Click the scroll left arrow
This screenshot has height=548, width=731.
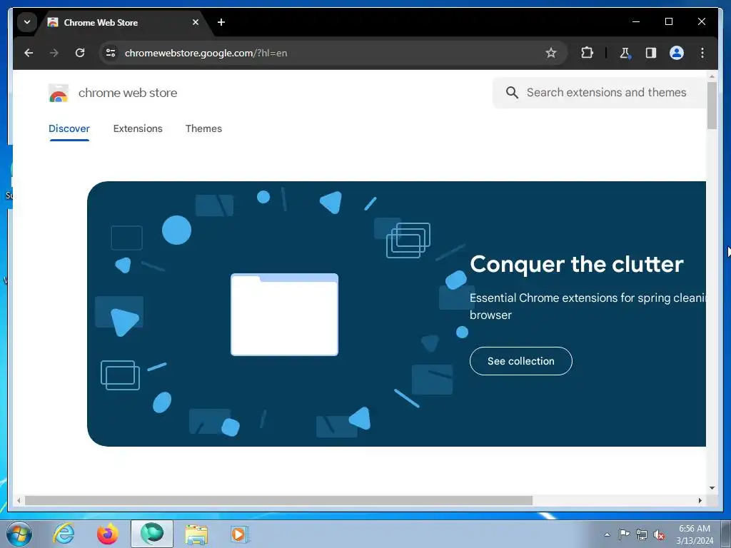[x=19, y=500]
